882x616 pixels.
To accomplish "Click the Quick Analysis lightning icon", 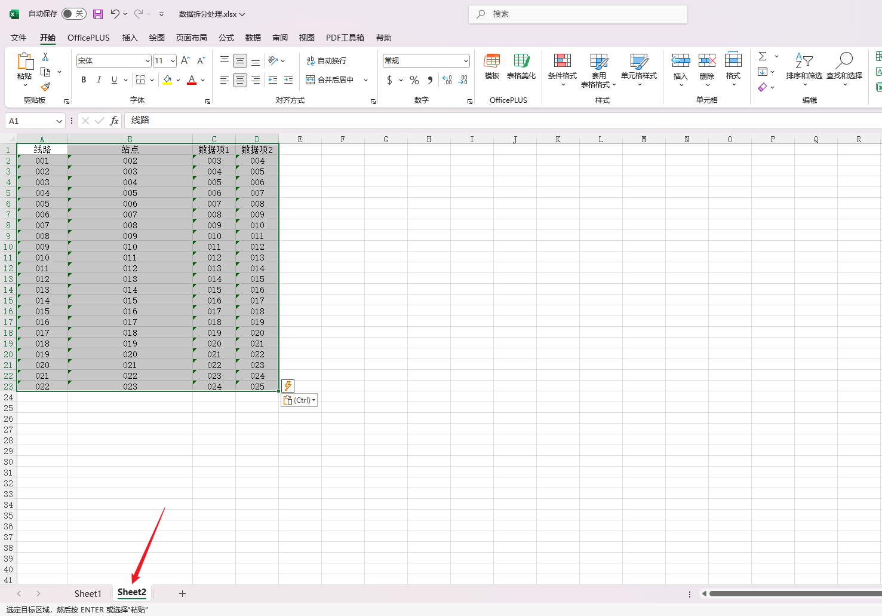I will [x=288, y=386].
